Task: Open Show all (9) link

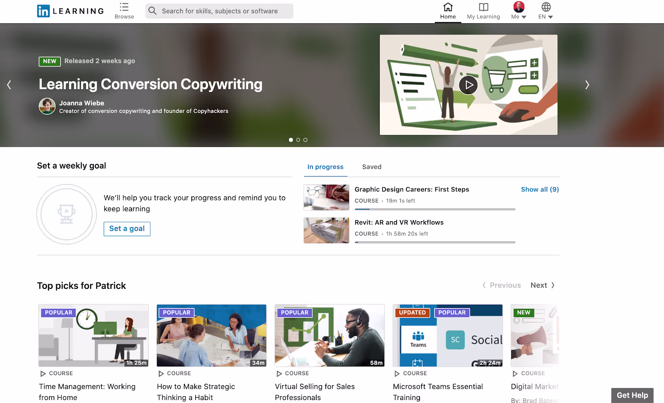Action: pyautogui.click(x=540, y=189)
